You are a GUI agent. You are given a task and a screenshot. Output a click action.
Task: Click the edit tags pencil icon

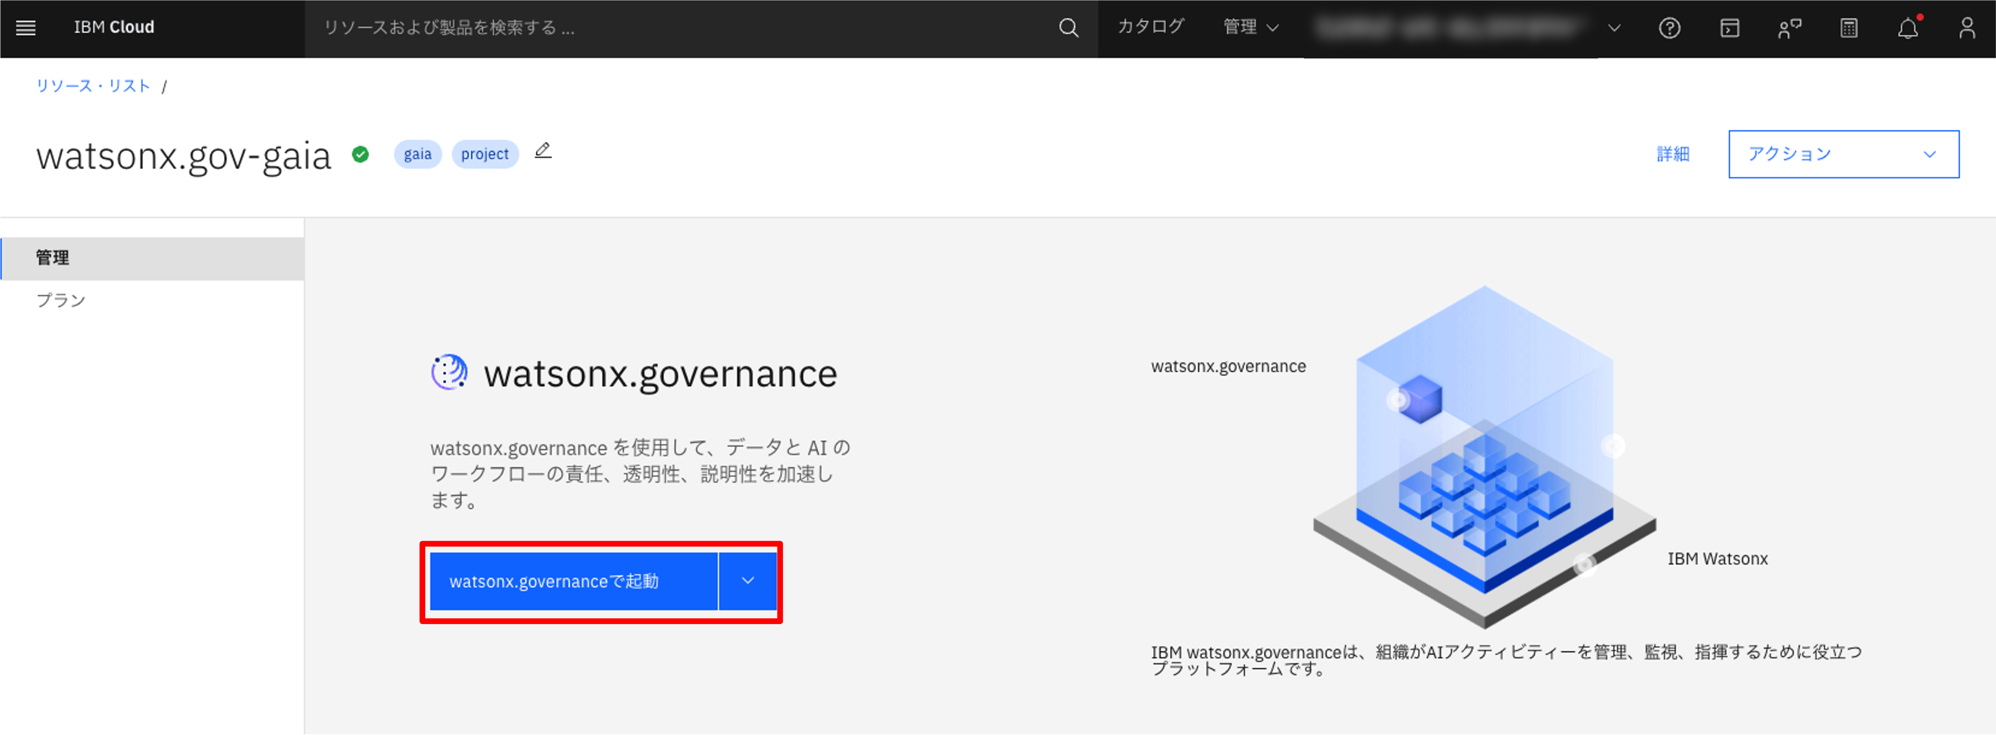click(543, 151)
